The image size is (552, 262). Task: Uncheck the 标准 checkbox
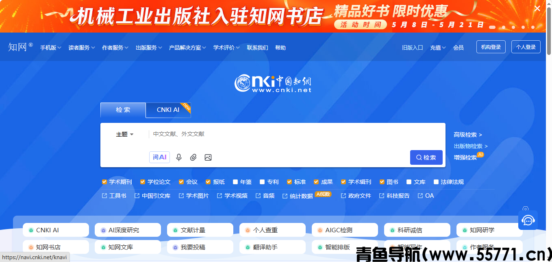[289, 182]
